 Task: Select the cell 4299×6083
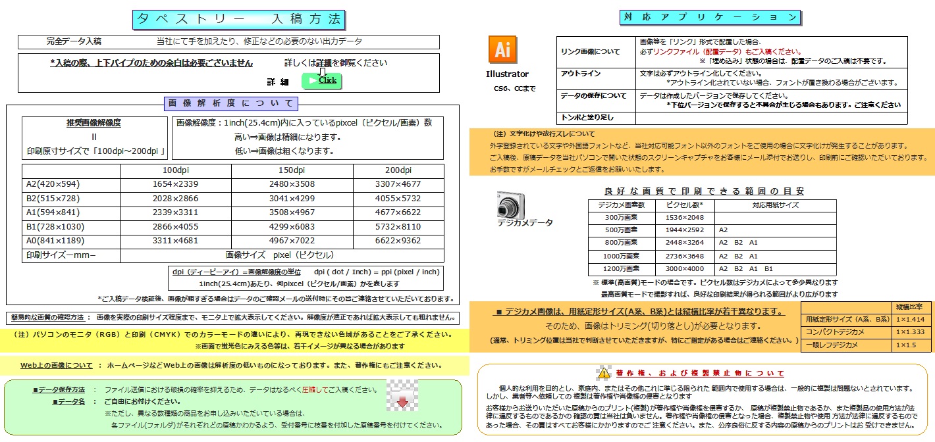292,227
